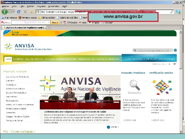Image resolution: width=185 pixels, height=139 pixels.
Task: Open Cidadão navigation item
Action: (x=126, y=59)
